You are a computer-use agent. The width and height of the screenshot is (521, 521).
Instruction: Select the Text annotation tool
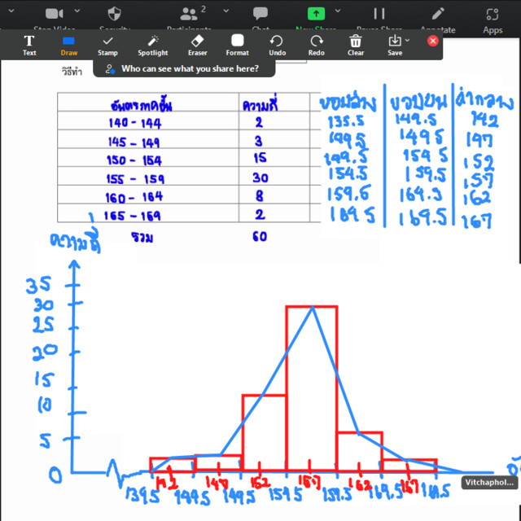tap(29, 44)
